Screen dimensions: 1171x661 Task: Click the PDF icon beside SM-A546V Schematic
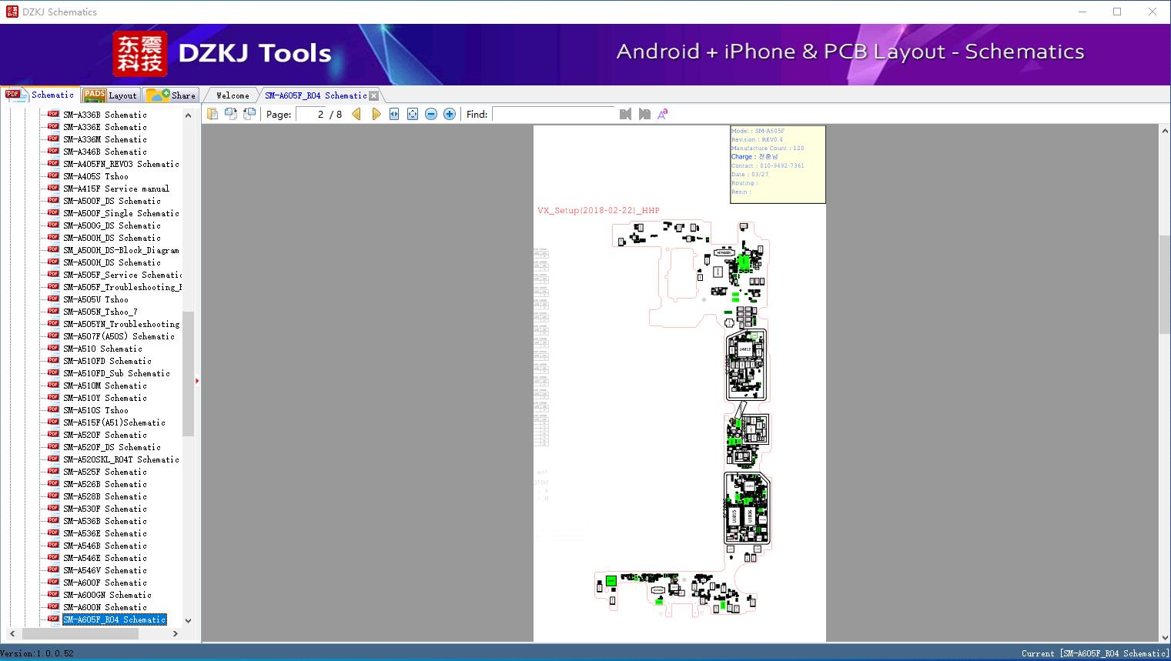pos(53,570)
